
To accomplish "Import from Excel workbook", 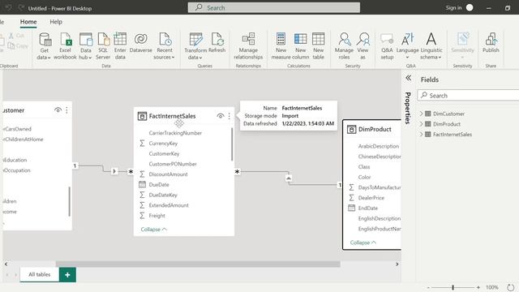I will (65, 46).
